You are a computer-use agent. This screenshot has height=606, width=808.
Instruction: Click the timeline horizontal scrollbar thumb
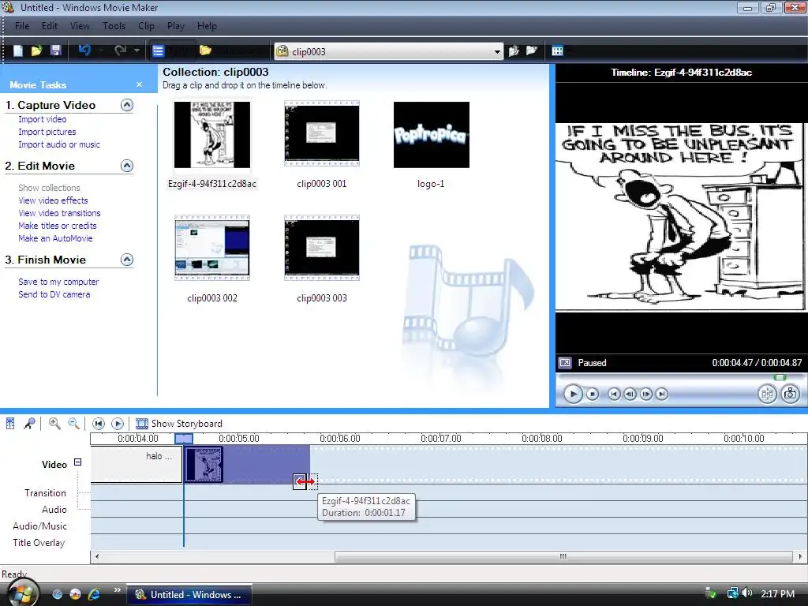(x=563, y=556)
